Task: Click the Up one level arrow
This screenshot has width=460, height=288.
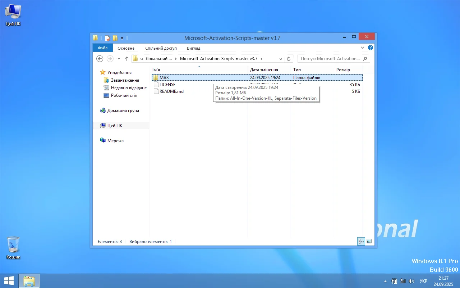Action: pos(126,59)
